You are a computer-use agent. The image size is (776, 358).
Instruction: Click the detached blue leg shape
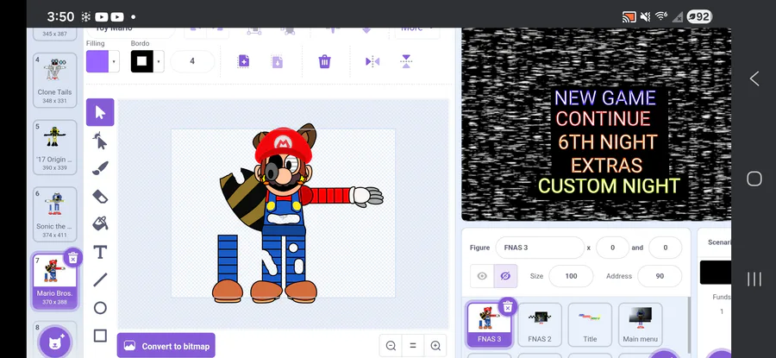228,257
